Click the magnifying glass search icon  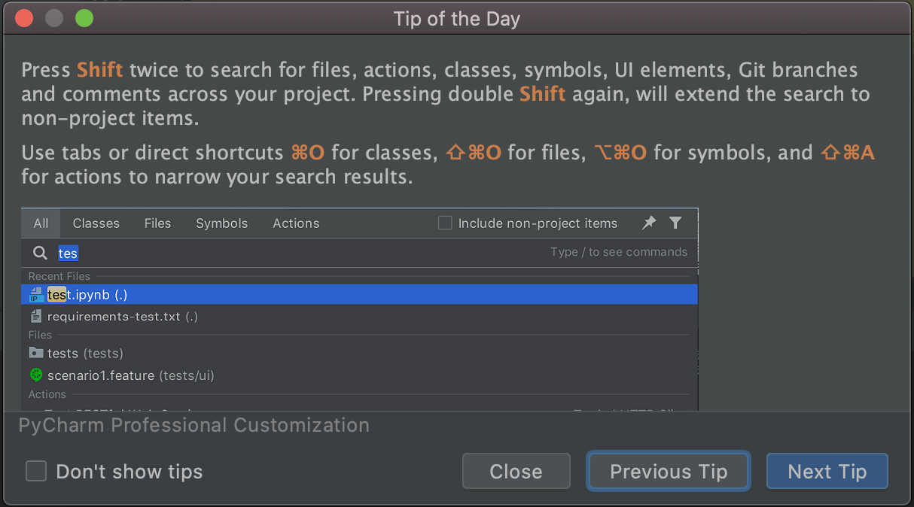40,253
